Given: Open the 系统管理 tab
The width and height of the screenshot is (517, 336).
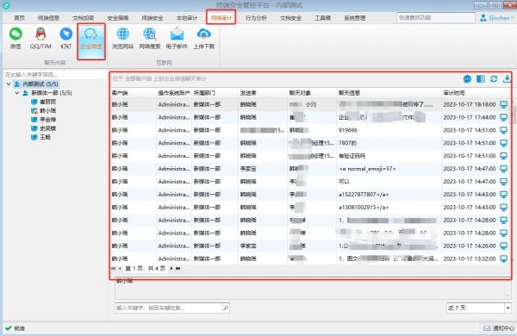Looking at the screenshot, I should pos(355,18).
